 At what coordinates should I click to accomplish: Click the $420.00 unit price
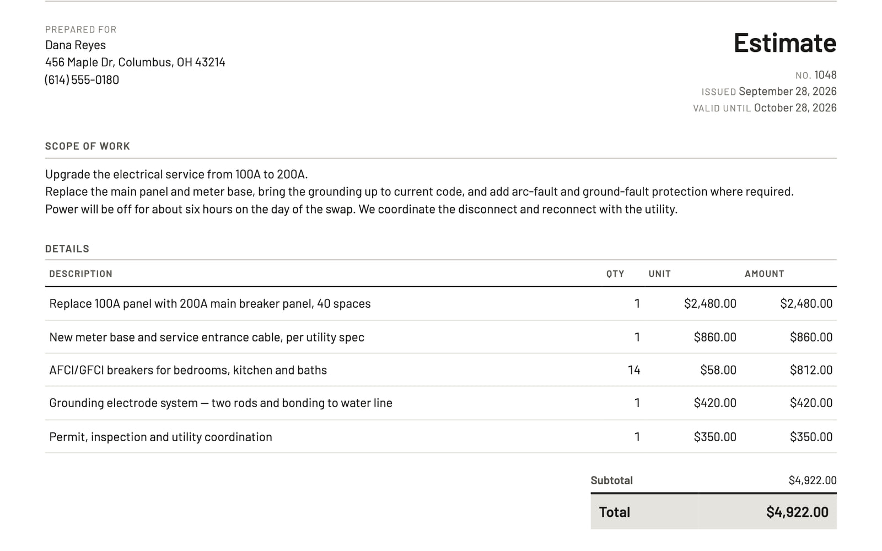click(715, 403)
